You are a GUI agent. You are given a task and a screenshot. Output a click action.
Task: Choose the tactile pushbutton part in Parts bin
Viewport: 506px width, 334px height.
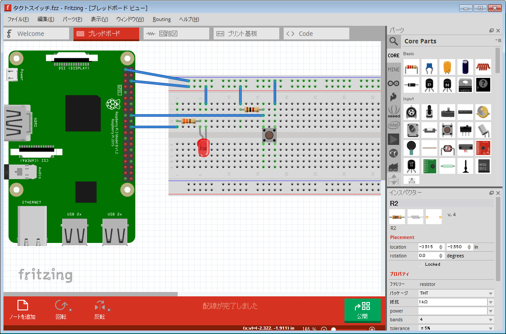[x=447, y=130]
